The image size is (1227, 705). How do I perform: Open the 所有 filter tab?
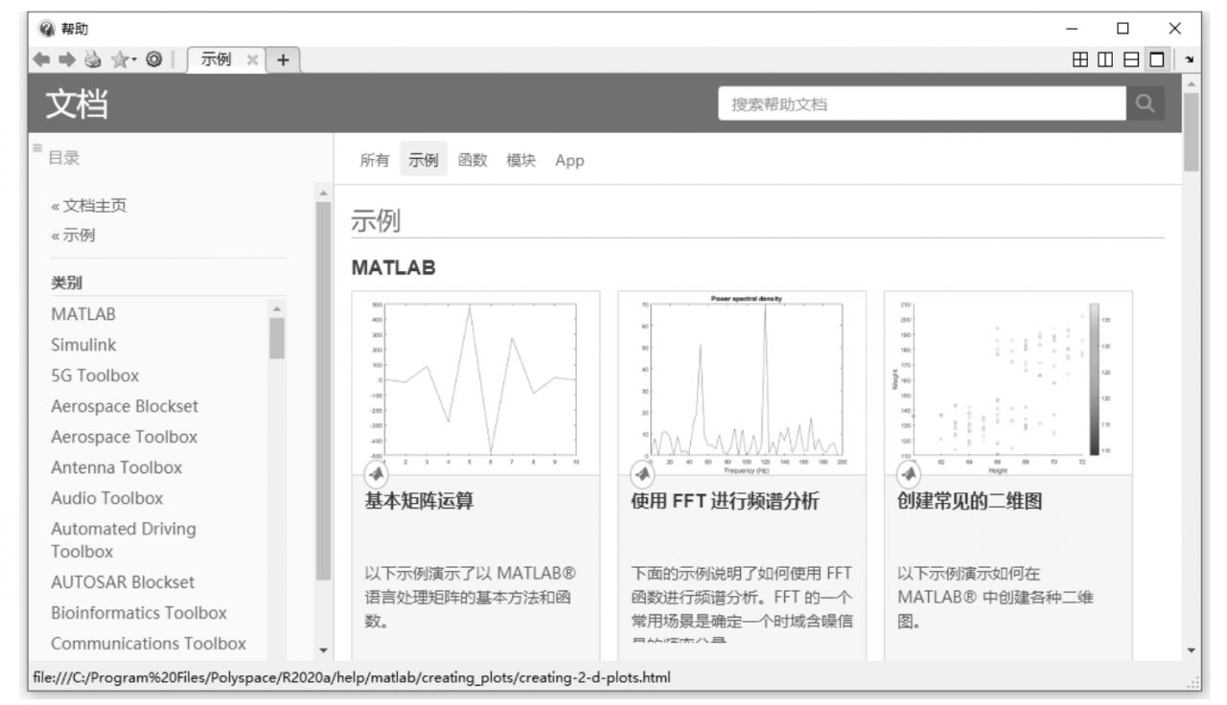pos(375,161)
